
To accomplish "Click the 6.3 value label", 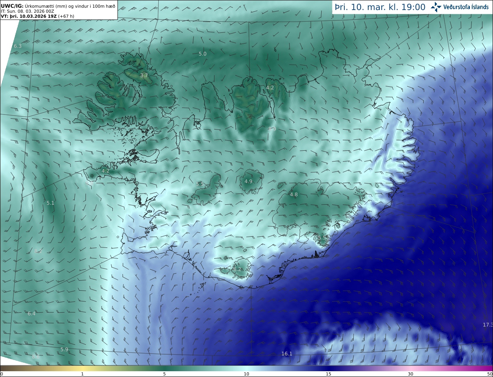I will 18,46.
